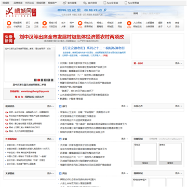Focus the site search input field

[159, 14]
